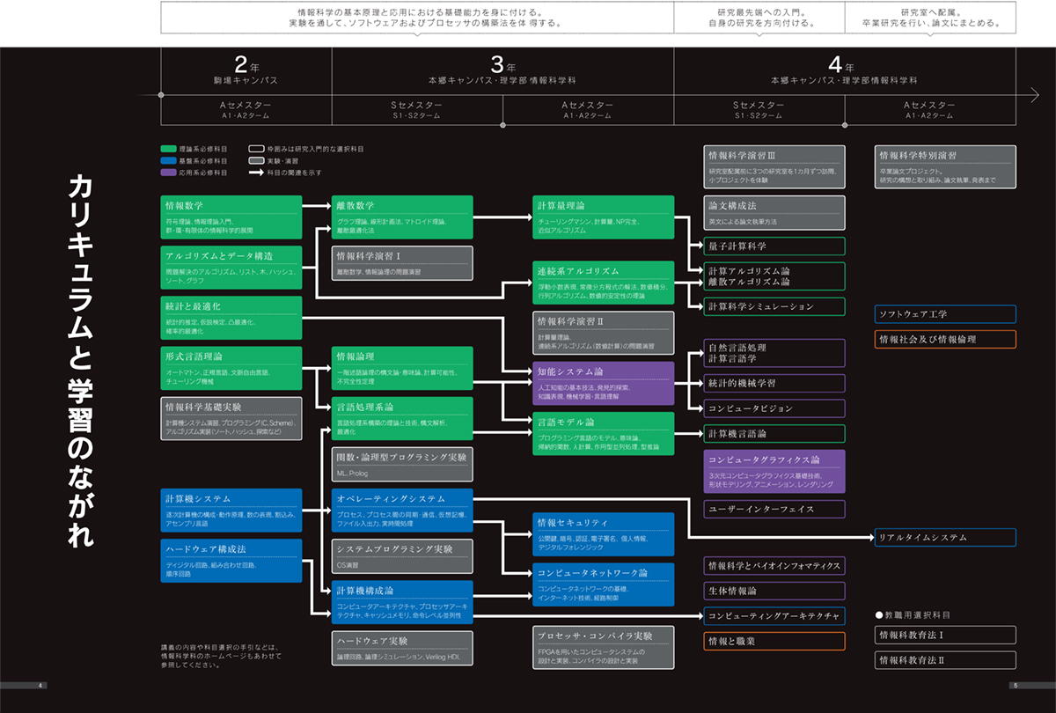Select the ソフトウェア工学 box
This screenshot has height=713, width=1056.
[946, 313]
